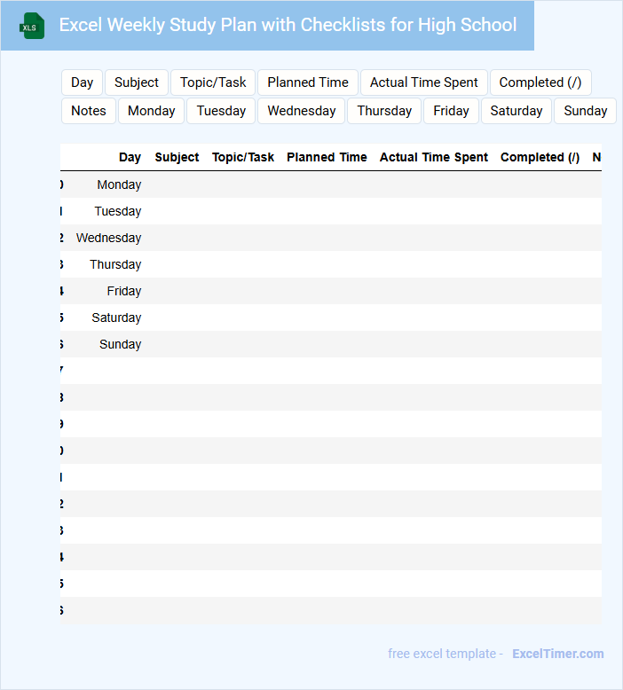Choose the Sunday tag button
Viewport: 623px width, 690px height.
586,111
